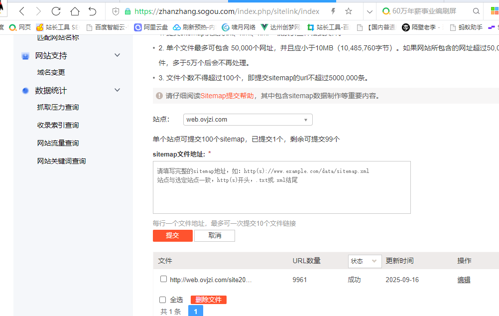Click the 更新时间 column header
This screenshot has width=499, height=316.
pos(399,261)
